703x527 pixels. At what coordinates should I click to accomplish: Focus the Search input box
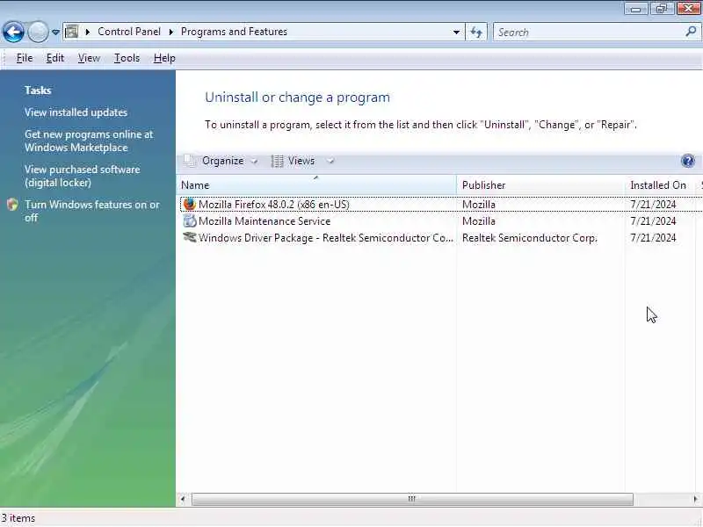click(x=589, y=32)
